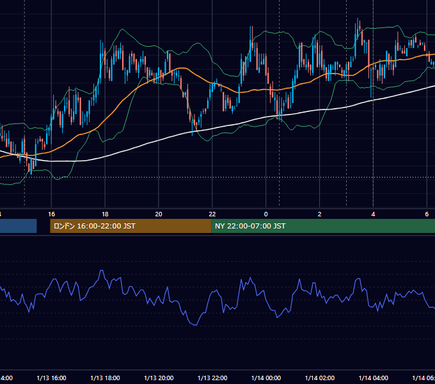Select the white dotted horizontal price line
This screenshot has width=435, height=384.
[217, 177]
